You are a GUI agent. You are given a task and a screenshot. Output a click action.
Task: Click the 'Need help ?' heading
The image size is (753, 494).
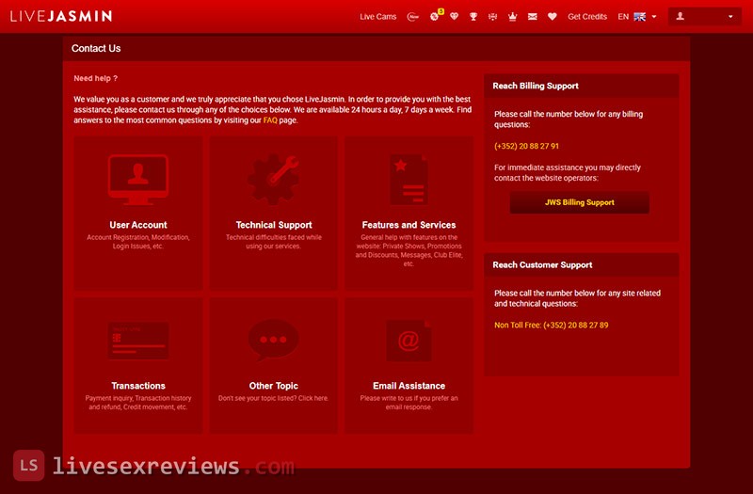pyautogui.click(x=96, y=78)
